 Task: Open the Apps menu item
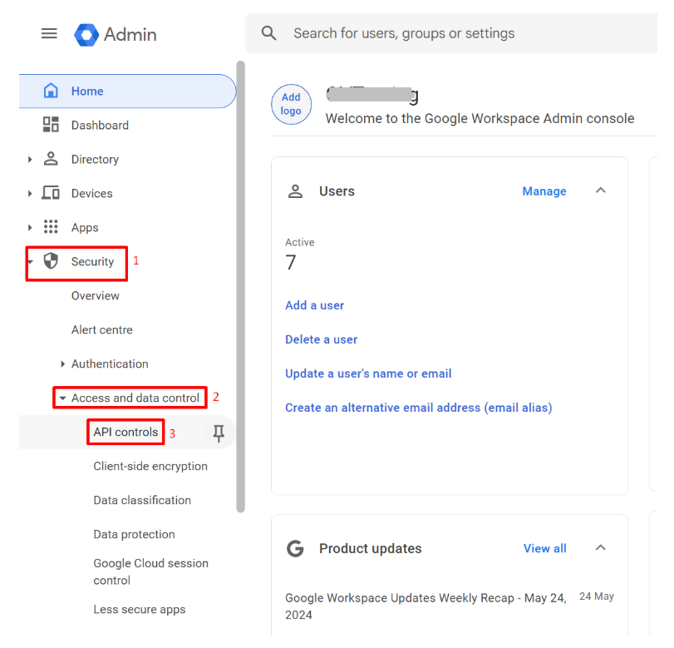pyautogui.click(x=85, y=227)
